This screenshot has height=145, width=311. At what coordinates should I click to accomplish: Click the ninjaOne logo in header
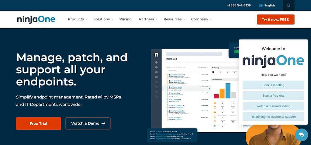pyautogui.click(x=36, y=19)
